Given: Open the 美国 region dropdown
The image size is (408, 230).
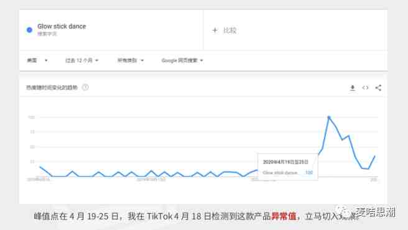Looking at the screenshot, I should pyautogui.click(x=37, y=60).
